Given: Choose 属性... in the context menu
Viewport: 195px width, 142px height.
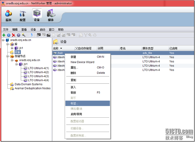Looking at the screenshot, I should tap(88, 68).
